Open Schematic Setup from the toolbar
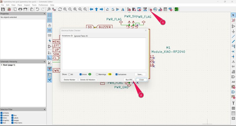 tap(9, 9)
